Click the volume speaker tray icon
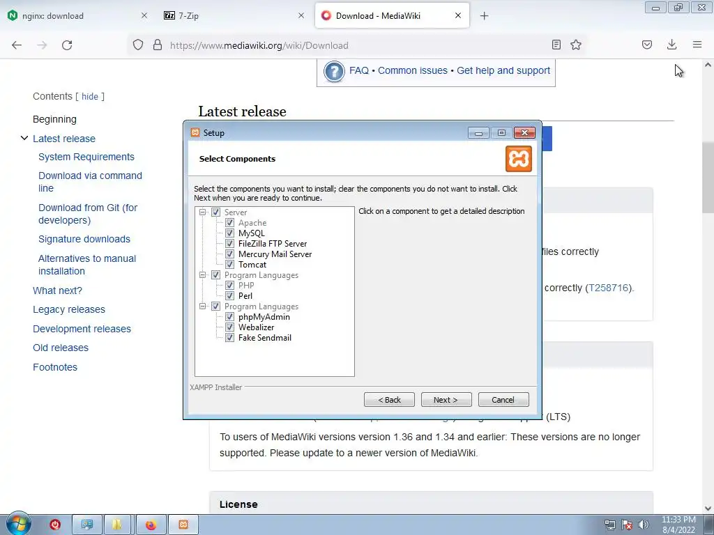Screen dimensions: 714x535 (644, 525)
